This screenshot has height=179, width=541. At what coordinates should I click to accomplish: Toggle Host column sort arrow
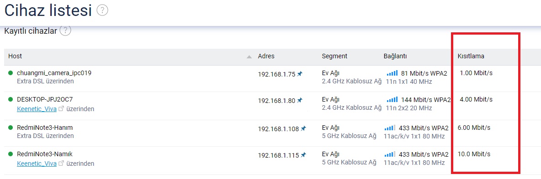click(x=249, y=57)
